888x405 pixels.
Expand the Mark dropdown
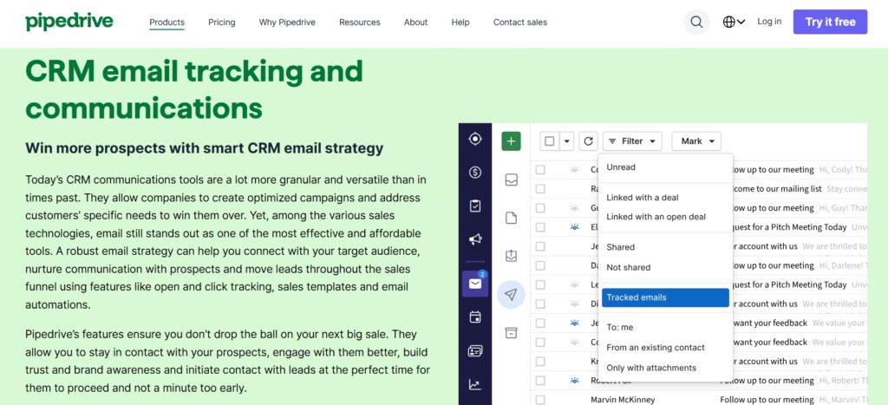coord(696,141)
